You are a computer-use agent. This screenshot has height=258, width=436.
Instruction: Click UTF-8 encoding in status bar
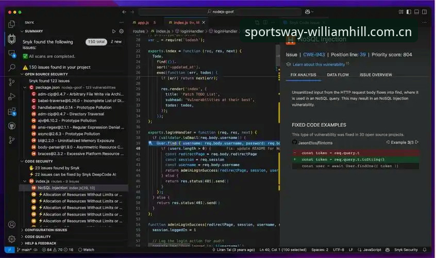339,250
